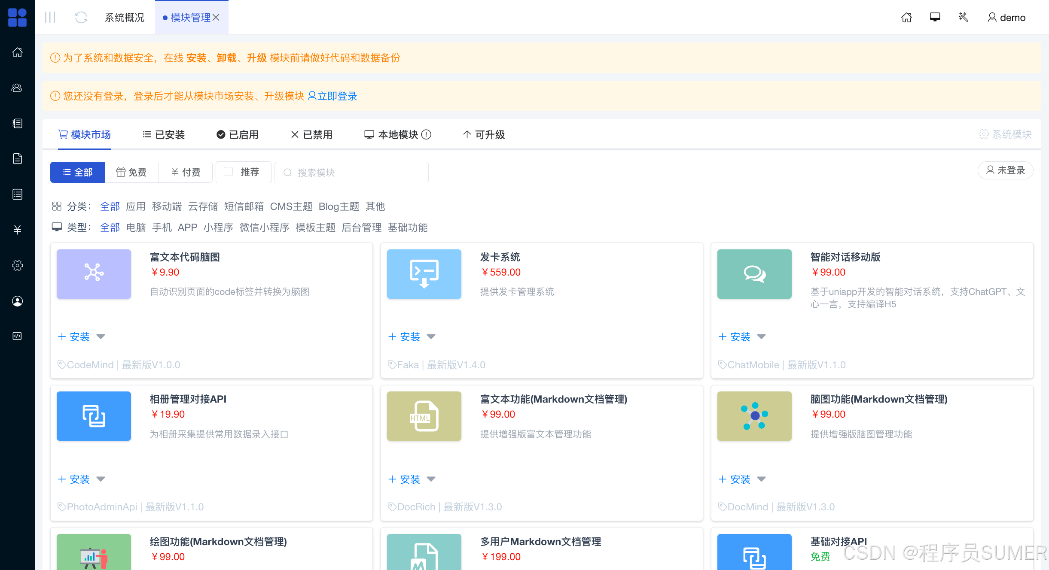
Task: Switch to the 已安装 tab
Action: (x=164, y=135)
